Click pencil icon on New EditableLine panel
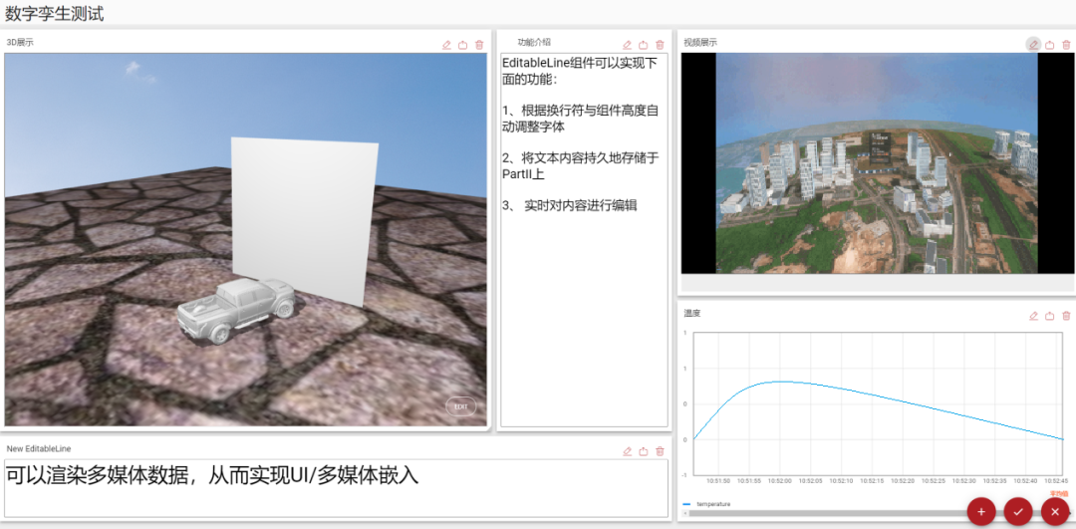The width and height of the screenshot is (1076, 529). (x=627, y=451)
